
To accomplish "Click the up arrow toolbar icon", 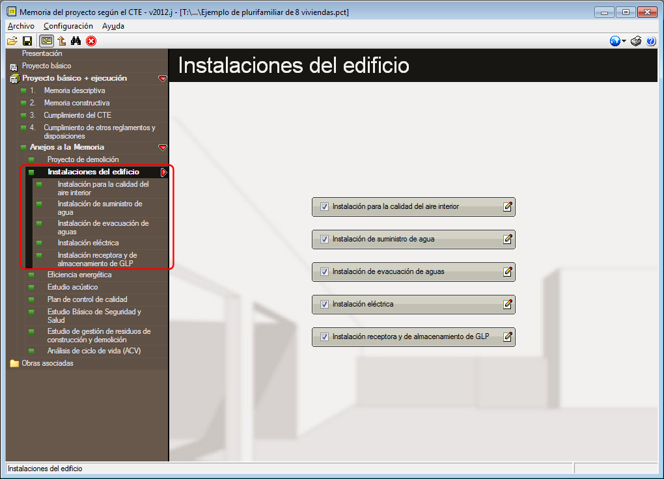I will click(62, 41).
